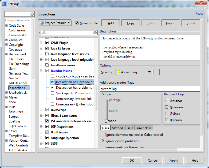The width and height of the screenshot is (209, 168).
Task: Expand the Maven settings node
Action: coord(6,97)
